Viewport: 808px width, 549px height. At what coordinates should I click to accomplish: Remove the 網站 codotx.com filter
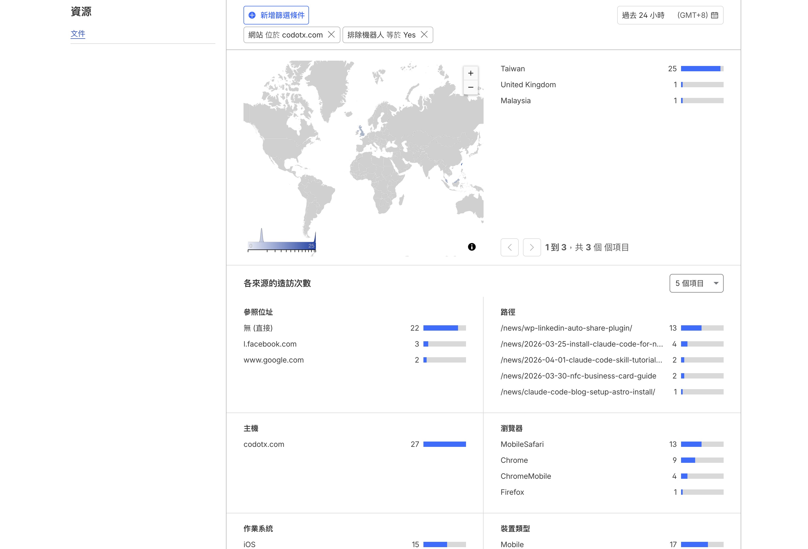332,35
